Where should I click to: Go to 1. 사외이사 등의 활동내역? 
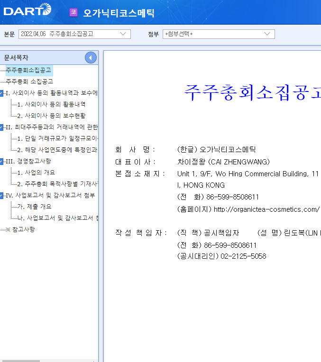coord(51,104)
